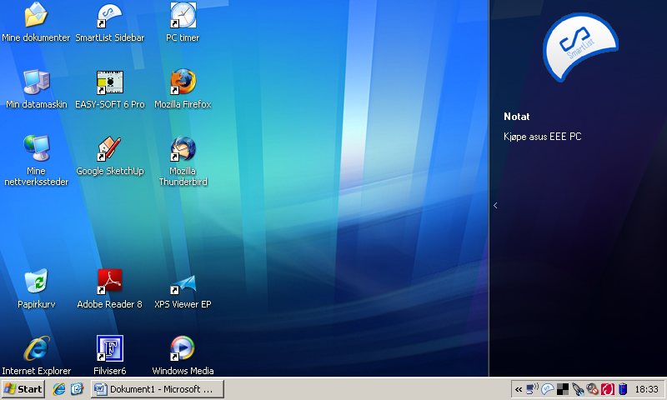Image resolution: width=667 pixels, height=400 pixels.
Task: Select the Adobe Reader 8 shortcut
Action: coord(110,288)
